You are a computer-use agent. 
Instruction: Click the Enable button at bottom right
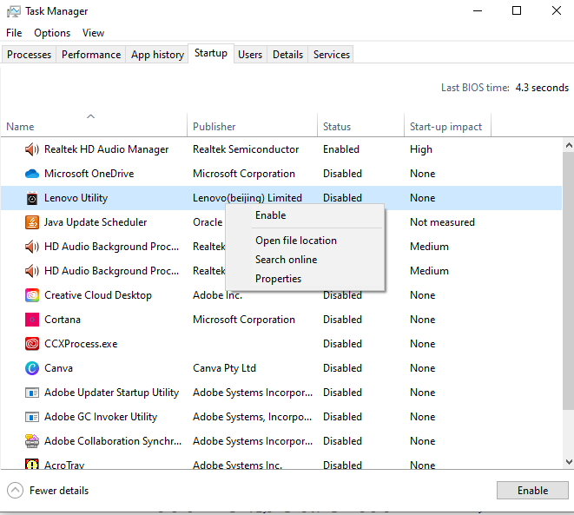[532, 491]
